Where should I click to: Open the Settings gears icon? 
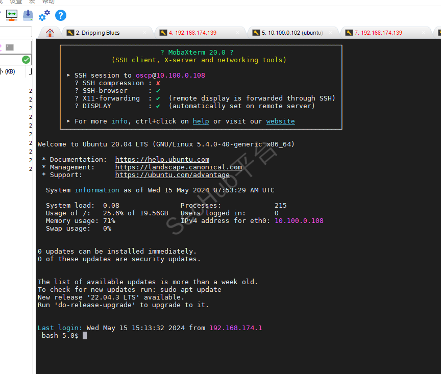[x=44, y=15]
